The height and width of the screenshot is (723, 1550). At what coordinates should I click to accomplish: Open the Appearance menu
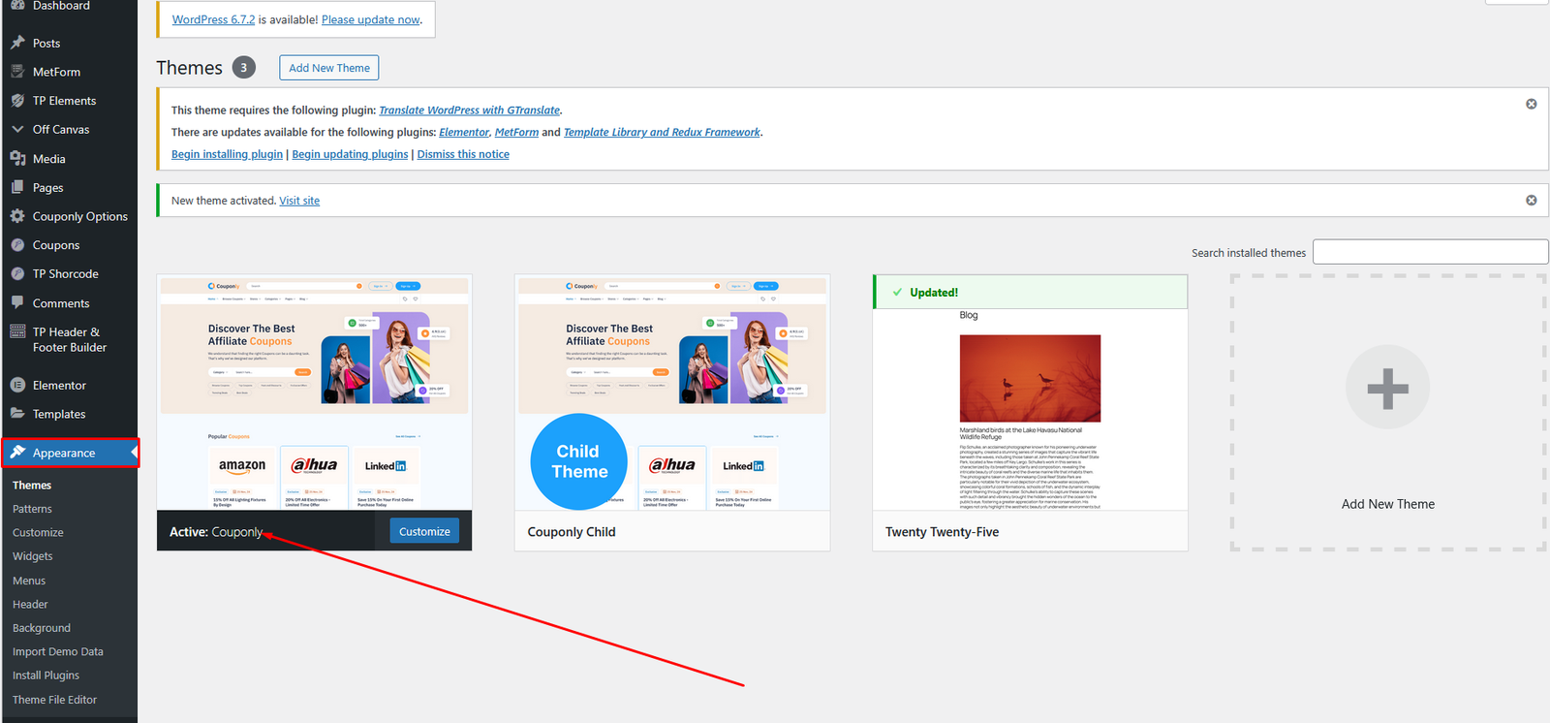click(x=64, y=453)
